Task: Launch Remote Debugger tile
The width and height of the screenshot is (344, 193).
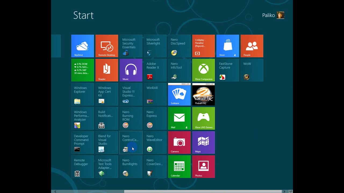Action: point(83,166)
